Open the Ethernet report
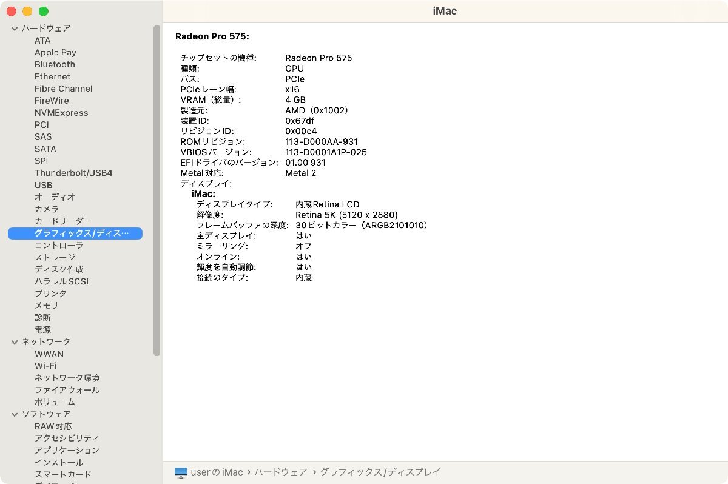Screen dimensions: 728x484 [x=52, y=76]
